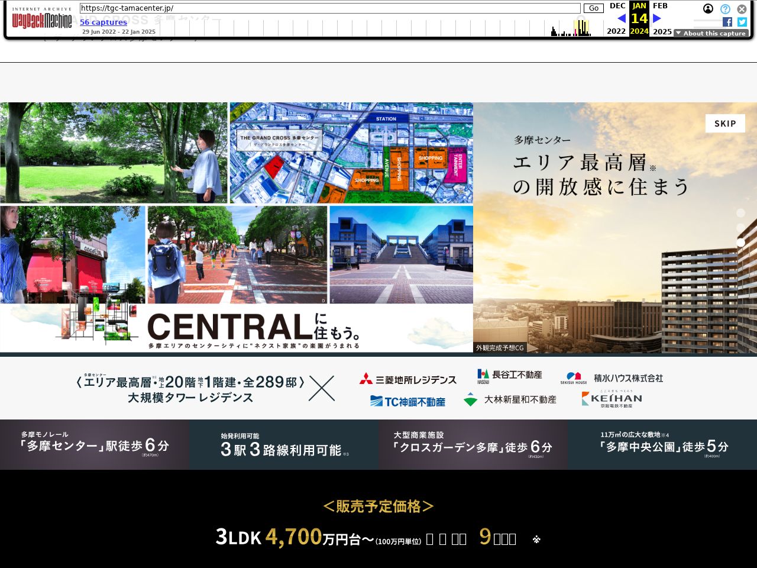The image size is (757, 568).
Task: Skip the intro with SKIP button
Action: coord(725,123)
